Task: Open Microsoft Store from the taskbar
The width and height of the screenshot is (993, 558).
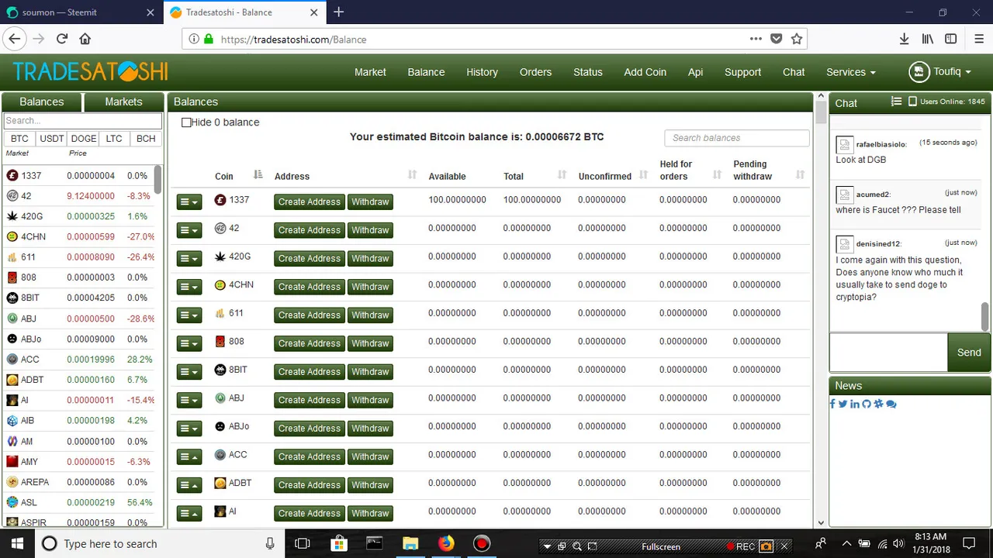Action: (339, 543)
